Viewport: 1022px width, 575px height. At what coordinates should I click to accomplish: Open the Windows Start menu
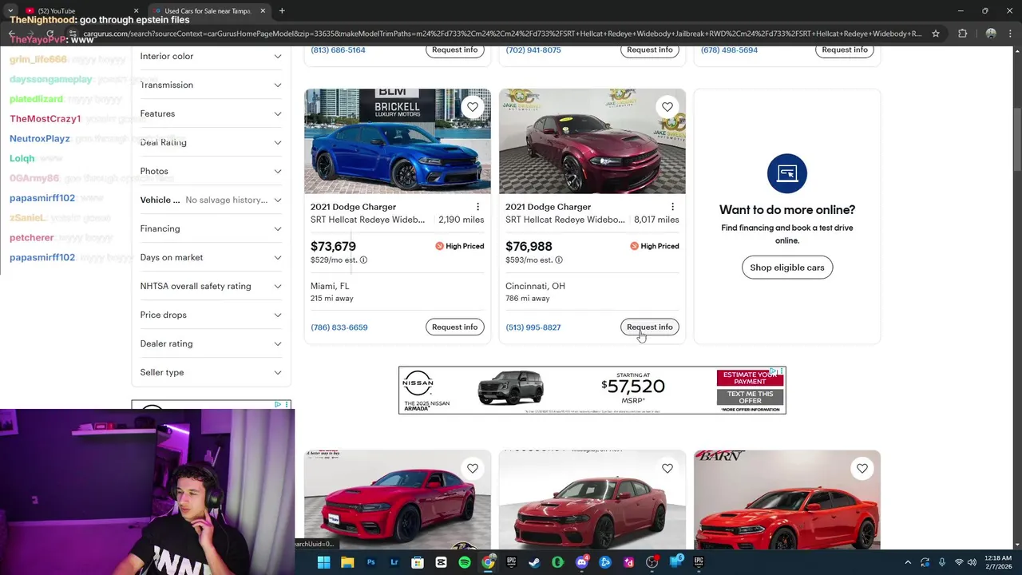point(323,562)
